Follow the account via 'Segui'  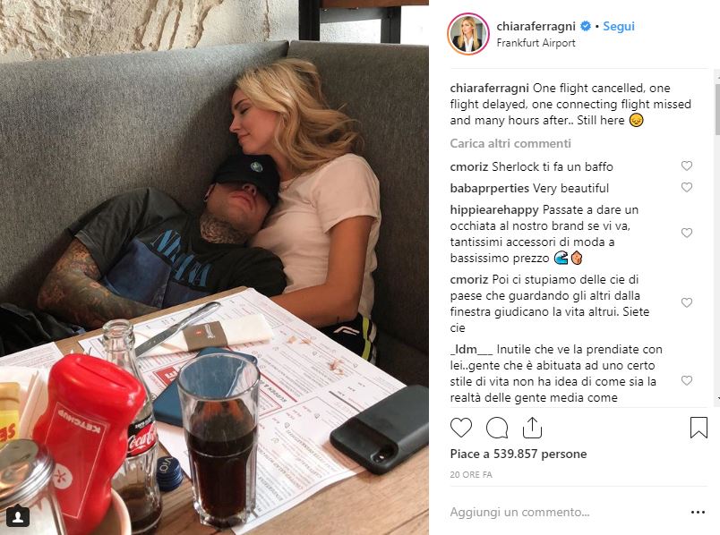[x=619, y=26]
